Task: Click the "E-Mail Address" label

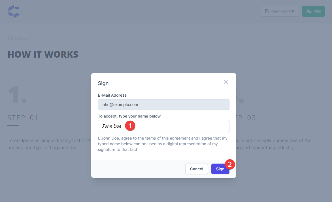Action: click(x=112, y=95)
